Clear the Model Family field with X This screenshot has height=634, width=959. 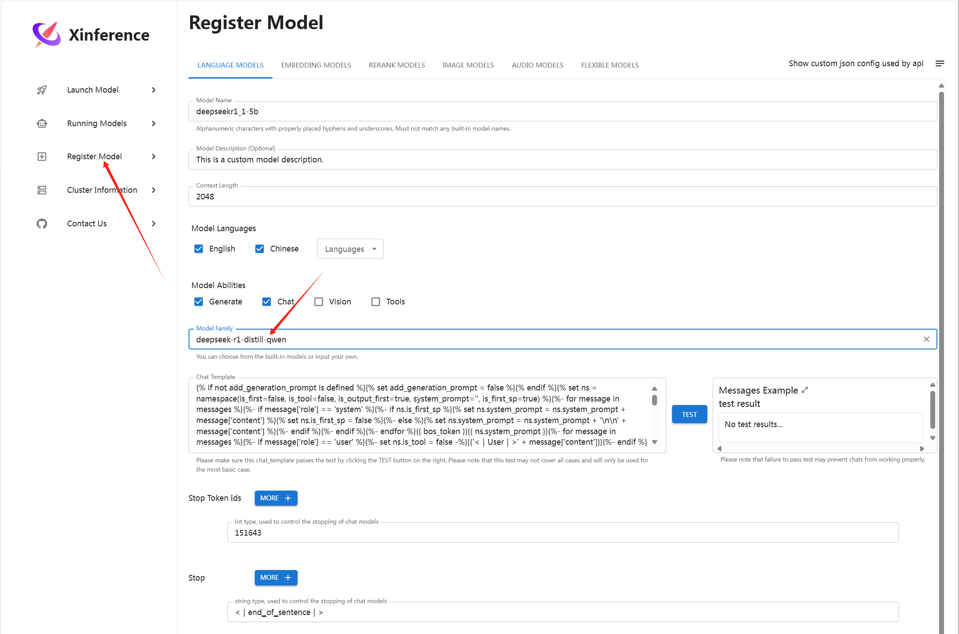coord(926,339)
